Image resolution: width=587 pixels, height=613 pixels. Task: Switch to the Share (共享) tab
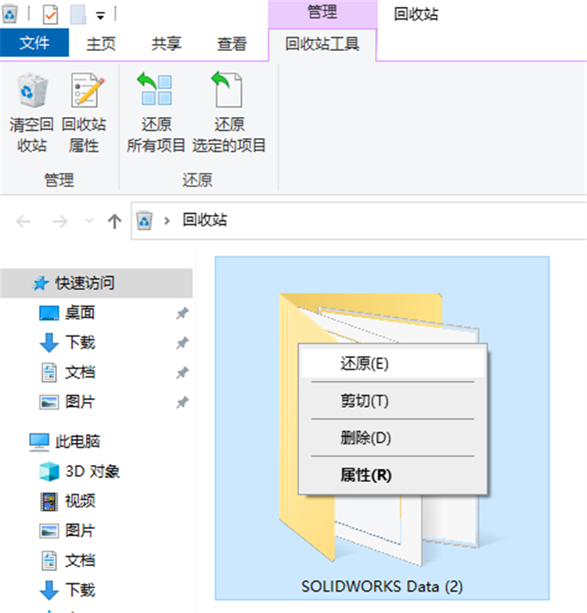coord(166,43)
